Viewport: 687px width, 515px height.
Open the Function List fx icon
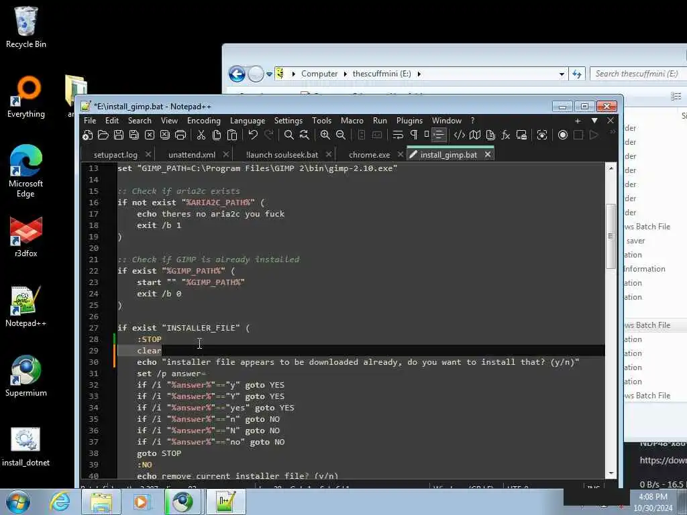(506, 135)
